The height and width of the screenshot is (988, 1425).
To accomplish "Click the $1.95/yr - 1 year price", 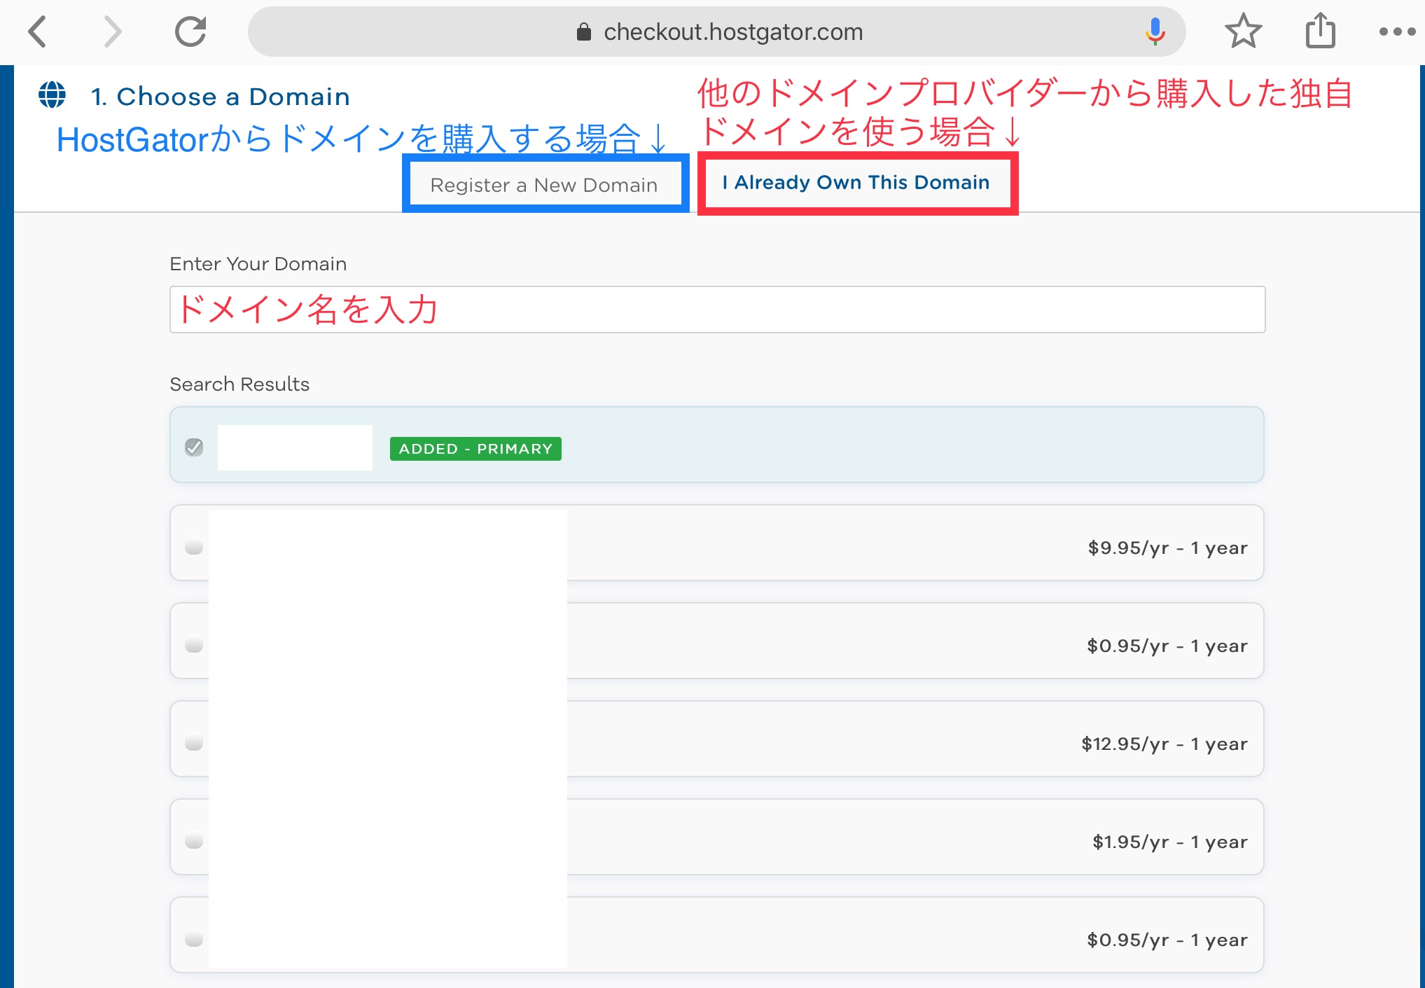I will 1170,842.
